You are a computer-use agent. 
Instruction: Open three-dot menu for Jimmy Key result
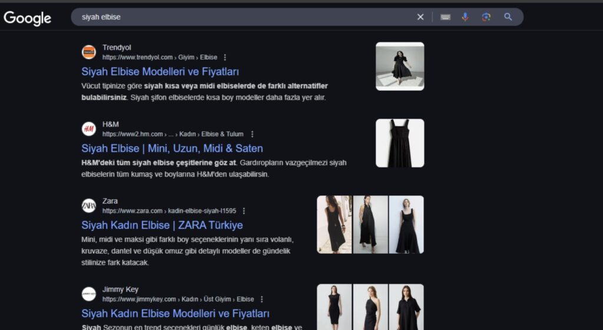(x=262, y=299)
